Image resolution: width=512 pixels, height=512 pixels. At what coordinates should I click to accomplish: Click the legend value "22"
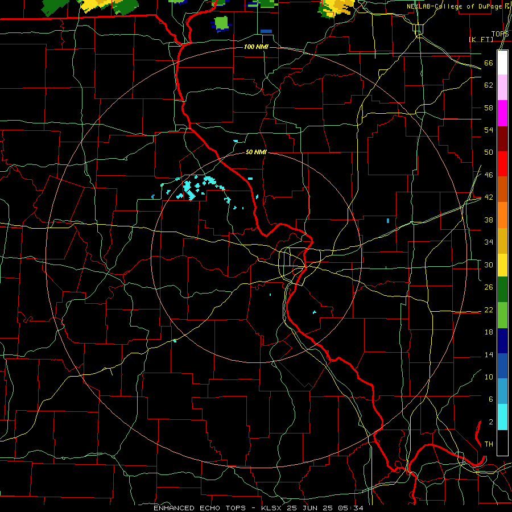coord(489,310)
